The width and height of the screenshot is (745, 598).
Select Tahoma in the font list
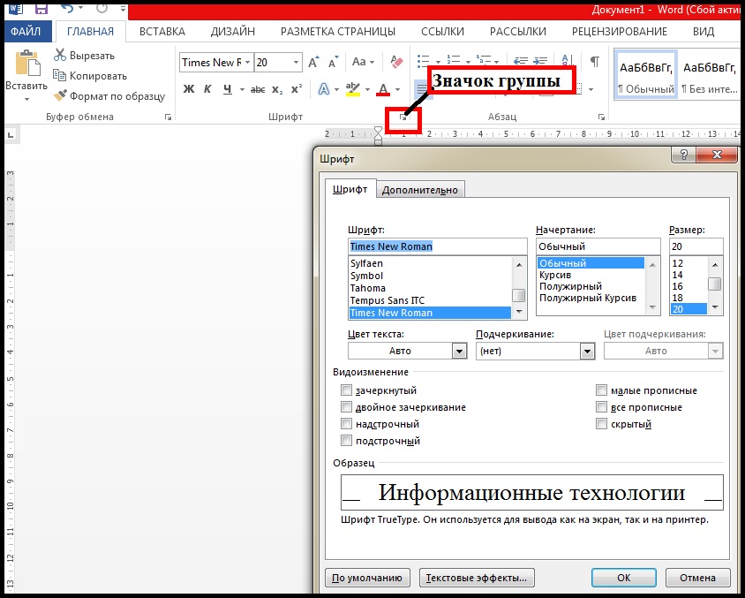point(368,288)
